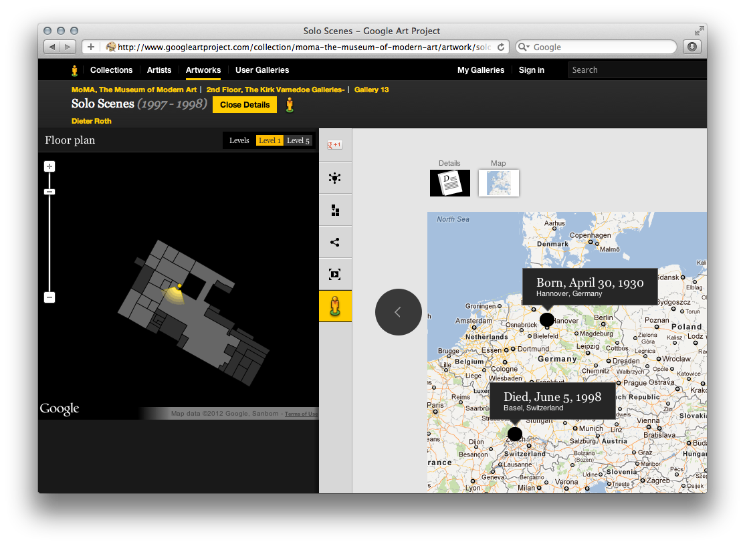Collapse panel with the round left-chevron button
This screenshot has height=546, width=745.
coord(398,312)
